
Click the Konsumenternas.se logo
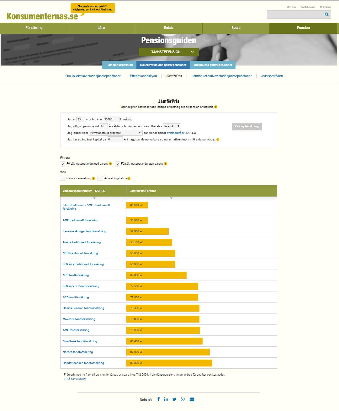[42, 16]
